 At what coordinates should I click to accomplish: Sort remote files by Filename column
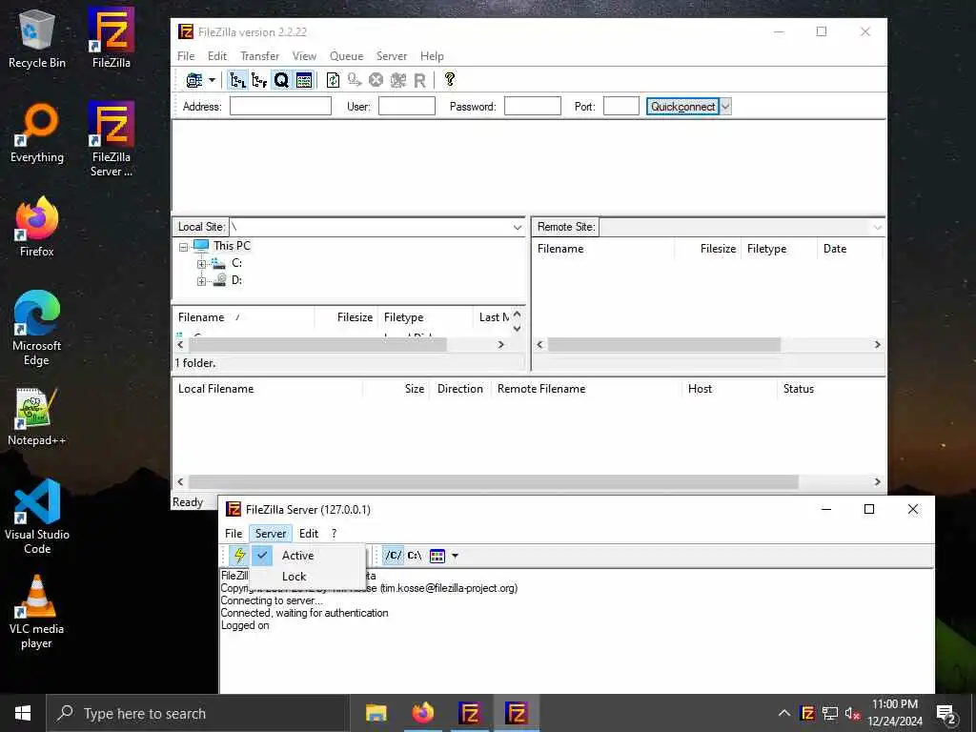(x=603, y=249)
